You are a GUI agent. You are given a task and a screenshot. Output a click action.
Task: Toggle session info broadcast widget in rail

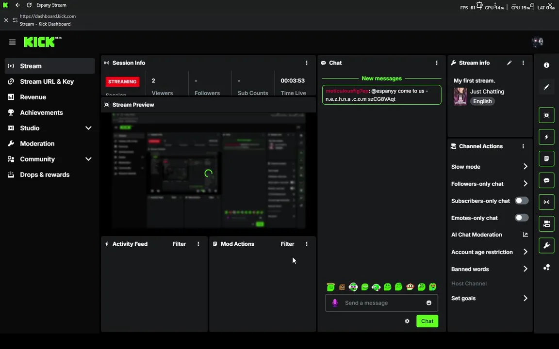546,202
